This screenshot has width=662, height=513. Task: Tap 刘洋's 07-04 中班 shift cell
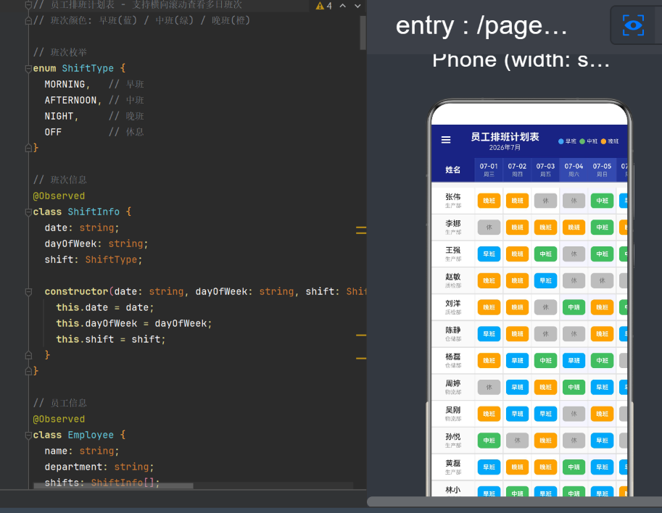pyautogui.click(x=574, y=307)
